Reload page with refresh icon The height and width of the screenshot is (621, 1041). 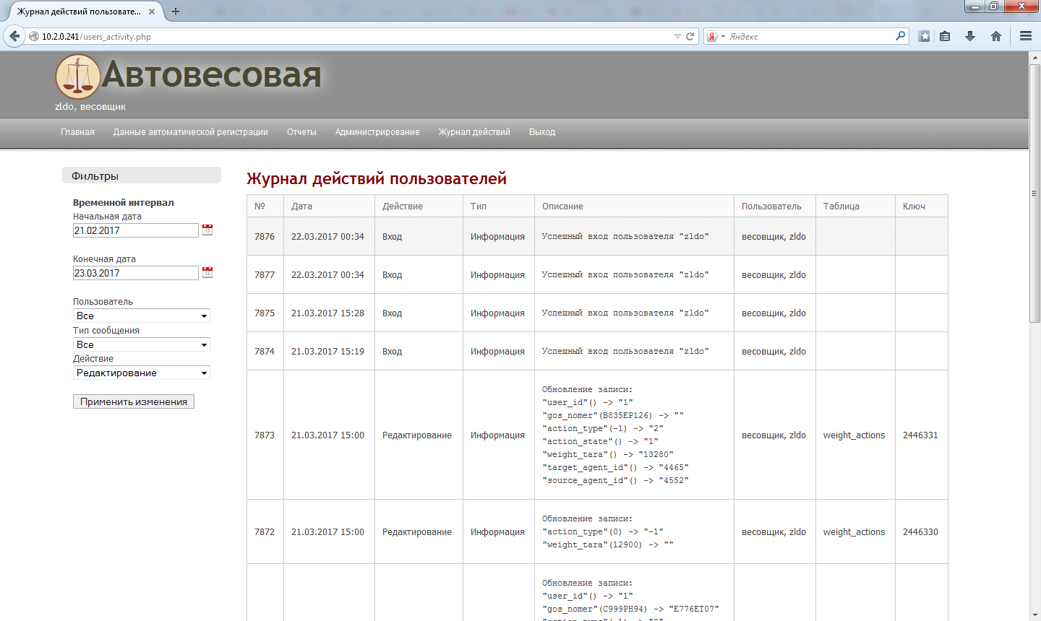690,36
